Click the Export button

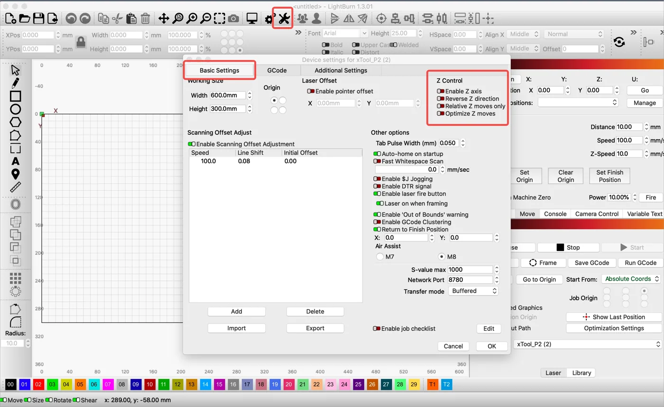315,328
